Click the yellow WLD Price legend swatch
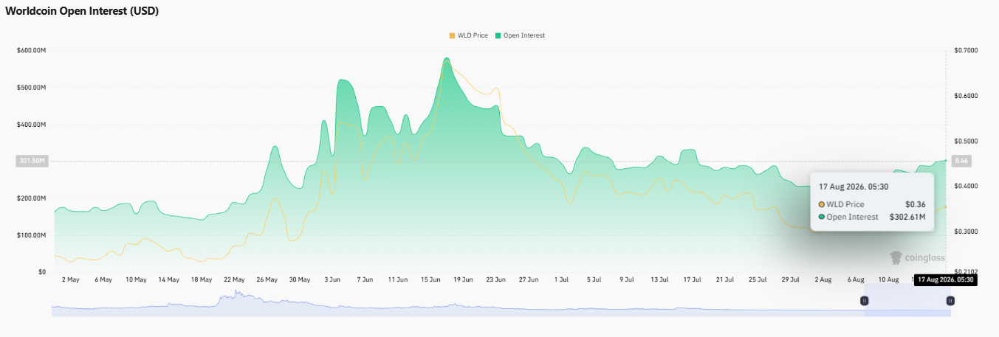Screen dimensions: 999x337 [x=452, y=35]
